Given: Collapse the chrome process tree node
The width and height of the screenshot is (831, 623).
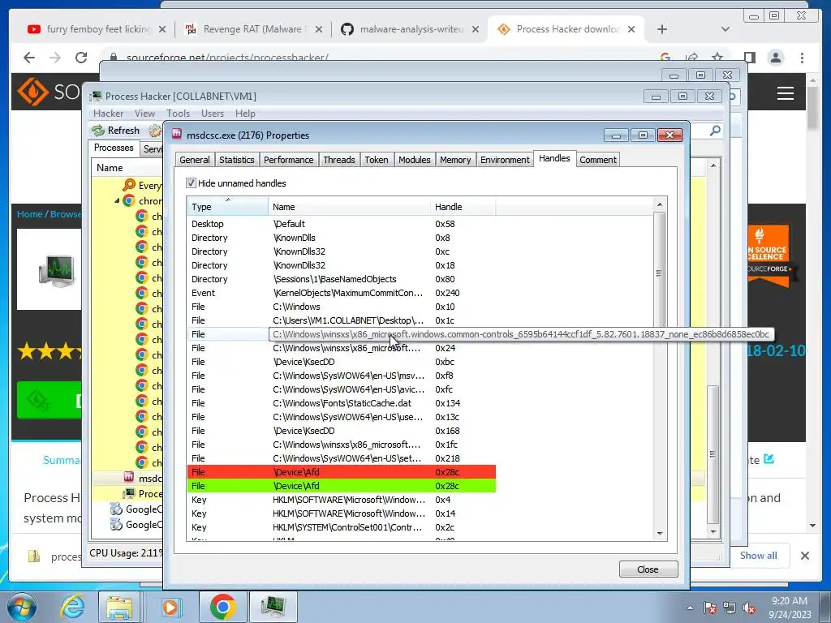Looking at the screenshot, I should (117, 201).
